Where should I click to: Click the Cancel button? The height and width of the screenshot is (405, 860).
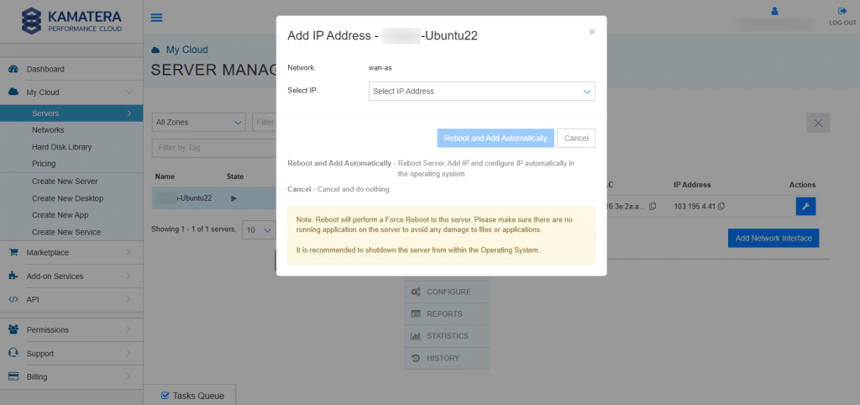576,138
